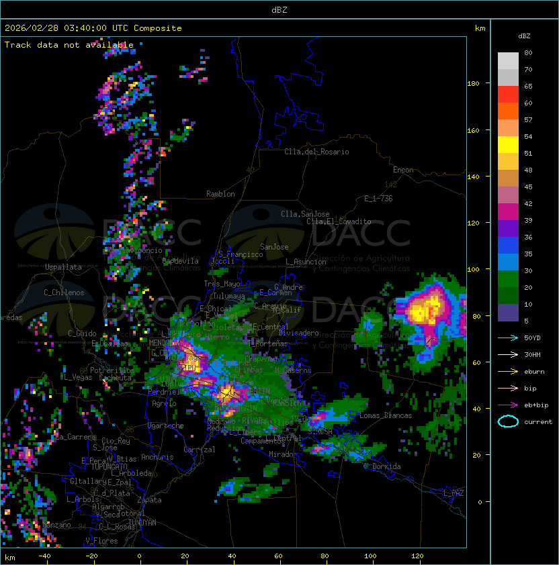Click the 'Uspallata' map label
559x565 pixels.
pyautogui.click(x=63, y=267)
